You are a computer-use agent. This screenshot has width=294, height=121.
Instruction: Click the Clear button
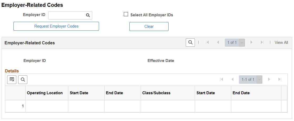pos(149,27)
